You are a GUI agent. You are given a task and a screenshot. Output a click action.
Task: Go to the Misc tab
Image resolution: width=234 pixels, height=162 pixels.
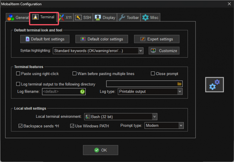[150, 18]
